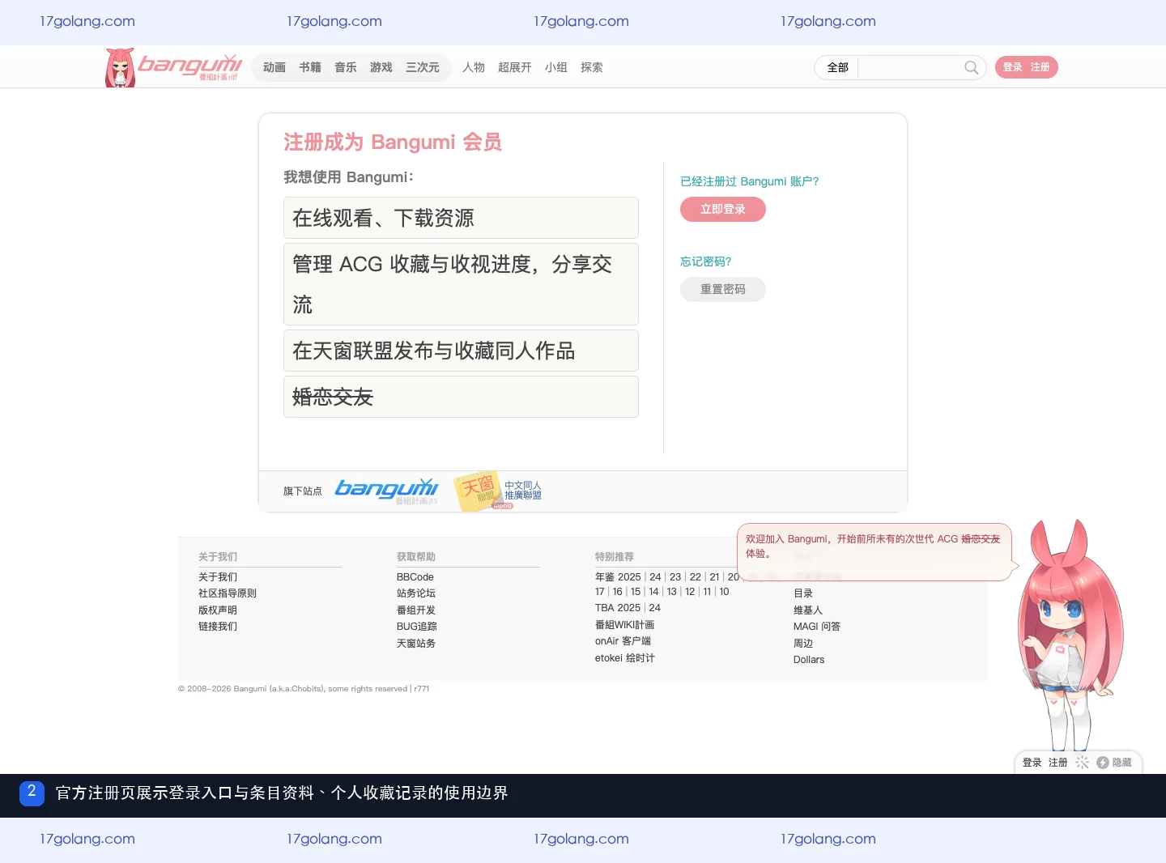1166x863 pixels.
Task: Go to the 小组 section
Action: pos(556,67)
